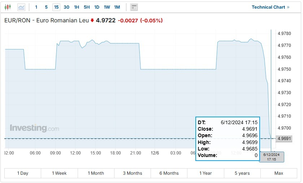Click the 4.9691 current price label
This screenshot has width=303, height=183.
coord(283,139)
